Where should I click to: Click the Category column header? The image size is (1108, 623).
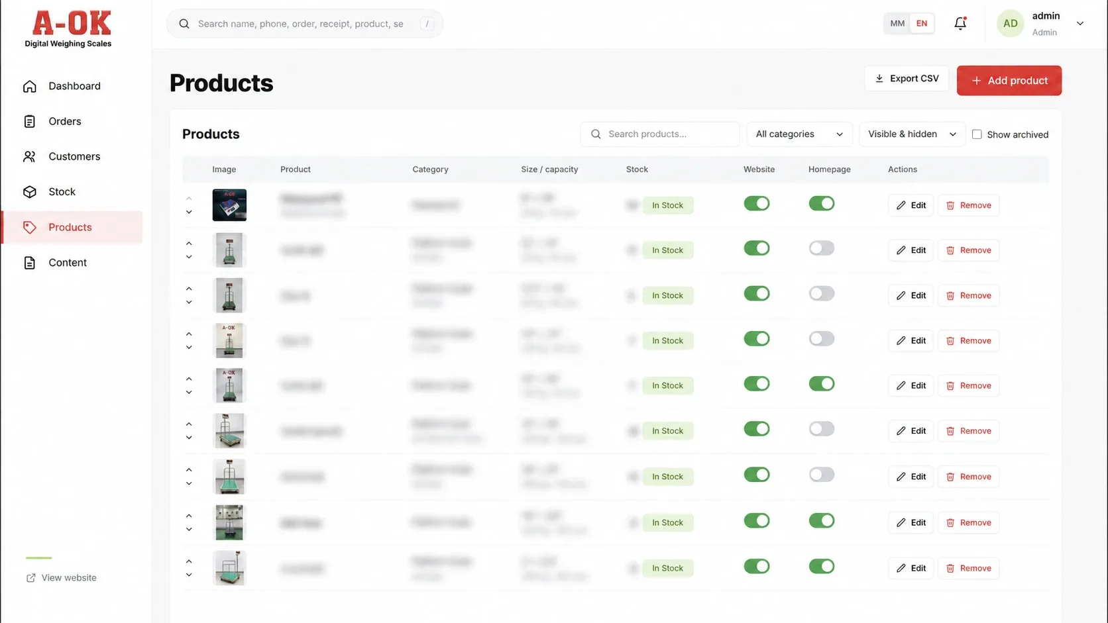430,169
